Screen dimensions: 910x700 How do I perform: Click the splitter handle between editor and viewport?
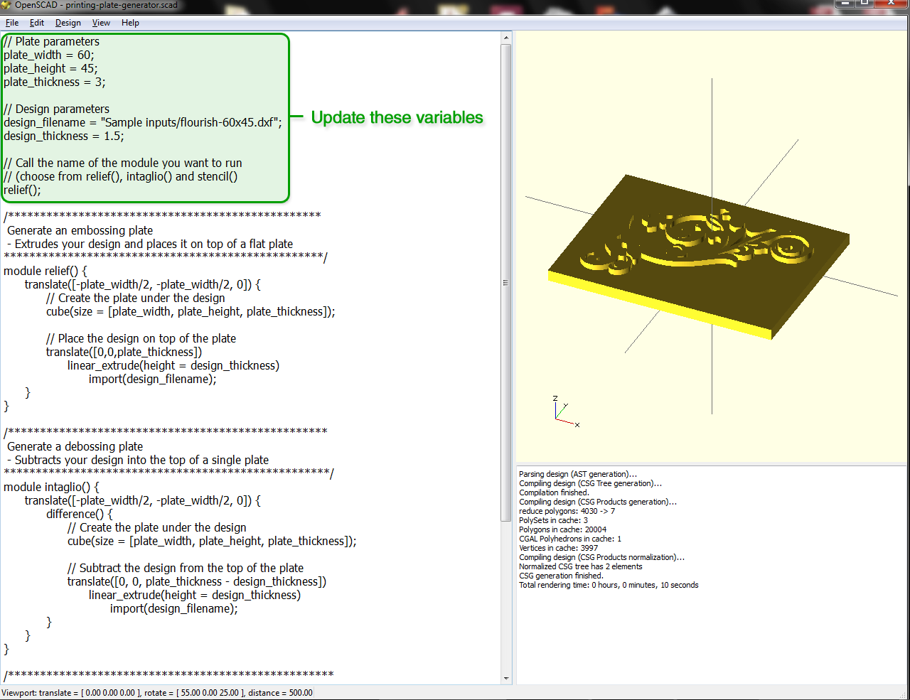point(513,357)
